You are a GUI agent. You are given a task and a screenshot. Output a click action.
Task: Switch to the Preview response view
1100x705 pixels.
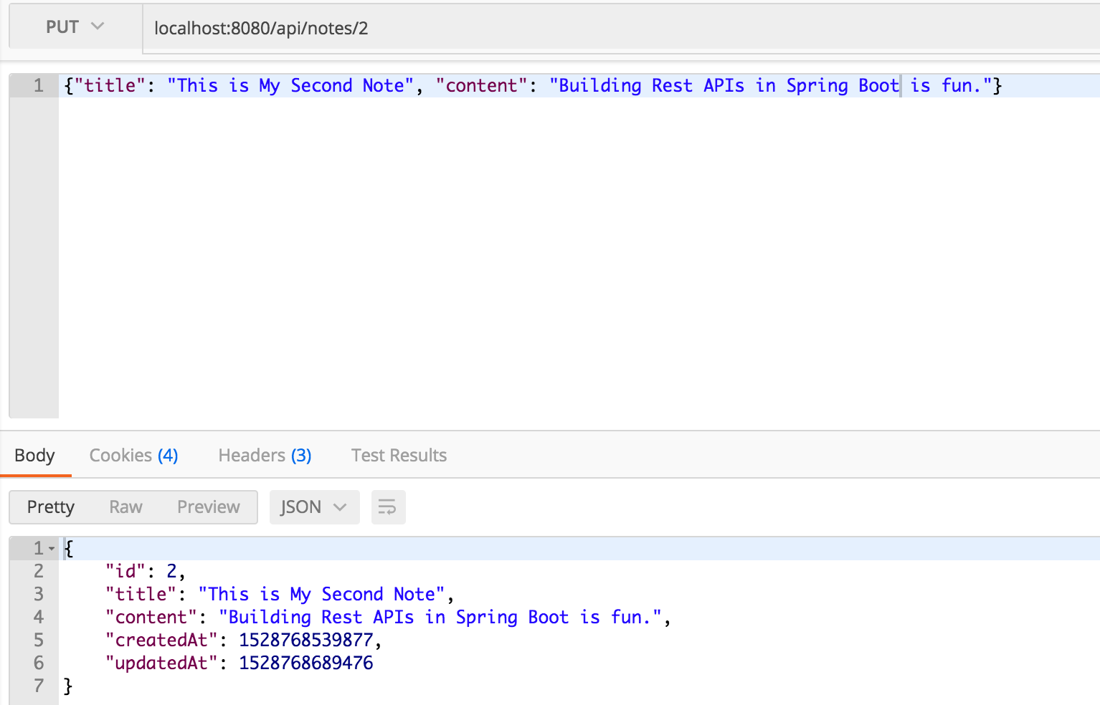208,507
